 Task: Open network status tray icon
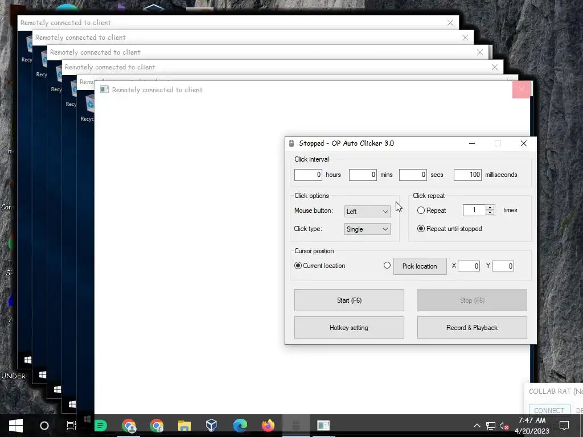(x=491, y=426)
